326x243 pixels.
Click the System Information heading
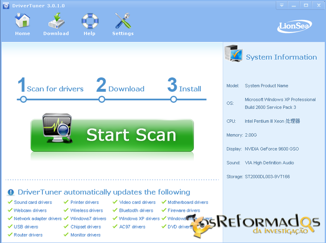point(281,57)
